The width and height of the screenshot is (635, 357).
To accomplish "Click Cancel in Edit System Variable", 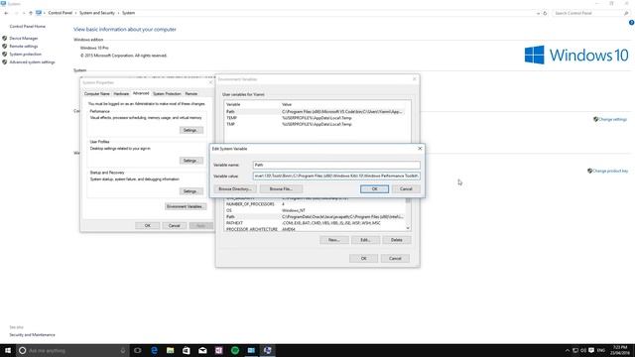I will (406, 189).
